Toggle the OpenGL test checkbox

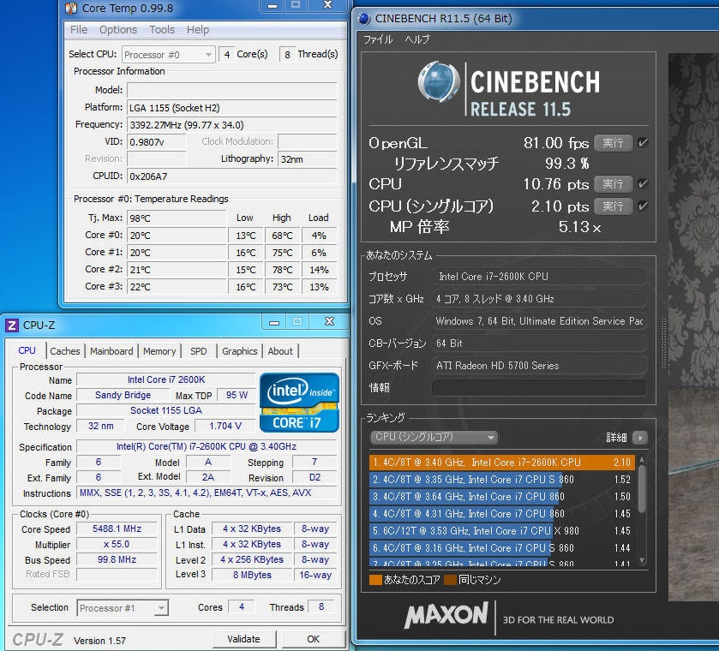click(643, 142)
